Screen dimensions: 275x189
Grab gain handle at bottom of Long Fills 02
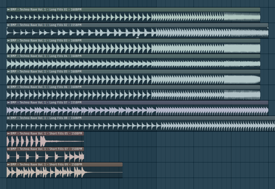click(137, 37)
